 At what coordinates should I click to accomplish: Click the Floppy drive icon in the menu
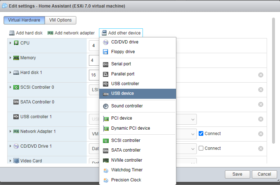tap(105, 52)
